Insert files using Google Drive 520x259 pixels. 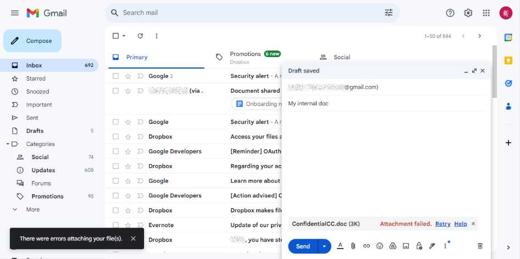pos(392,246)
